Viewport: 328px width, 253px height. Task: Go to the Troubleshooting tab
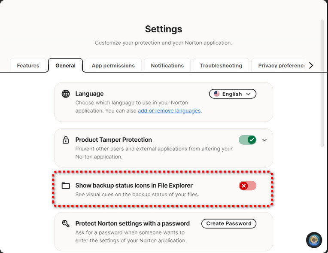[221, 66]
